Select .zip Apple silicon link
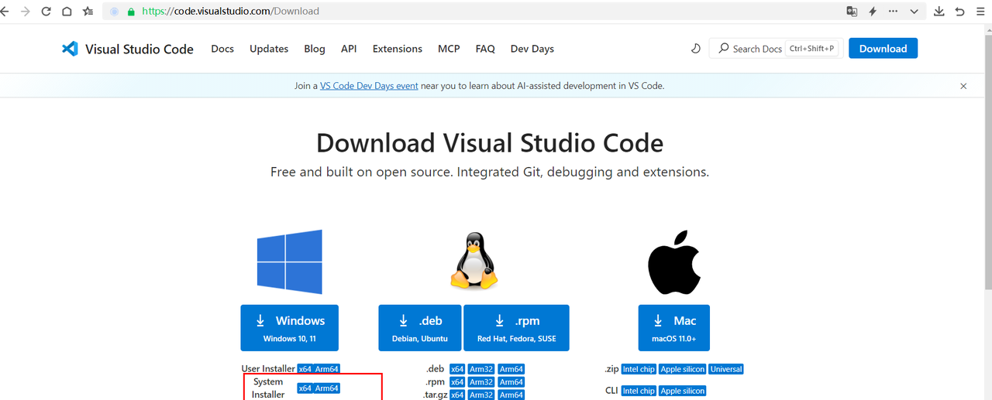Screen dimensions: 992x400 tap(682, 370)
